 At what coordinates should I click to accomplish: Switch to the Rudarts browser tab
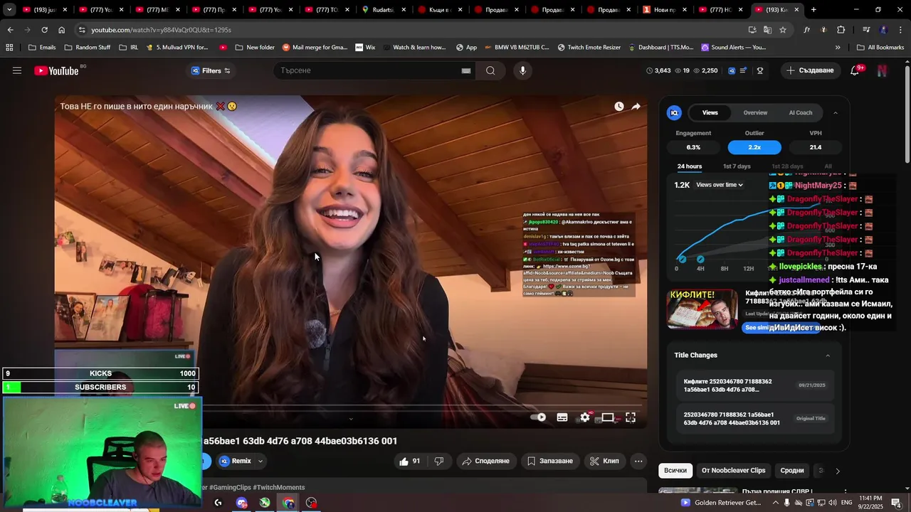point(384,10)
